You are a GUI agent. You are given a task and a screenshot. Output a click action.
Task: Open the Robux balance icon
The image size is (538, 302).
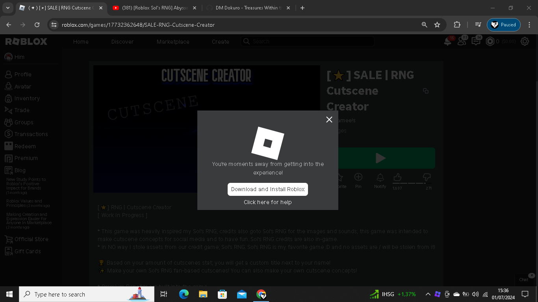click(x=490, y=41)
